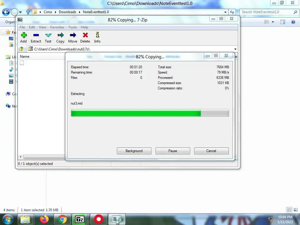Click the Network item in the Explorer sidebar
Image resolution: width=300 pixels, height=225 pixels.
click(11, 106)
